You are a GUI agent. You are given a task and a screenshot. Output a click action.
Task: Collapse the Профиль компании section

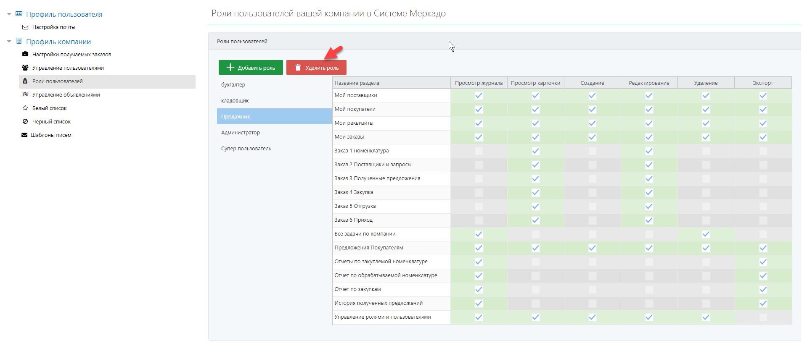(9, 42)
